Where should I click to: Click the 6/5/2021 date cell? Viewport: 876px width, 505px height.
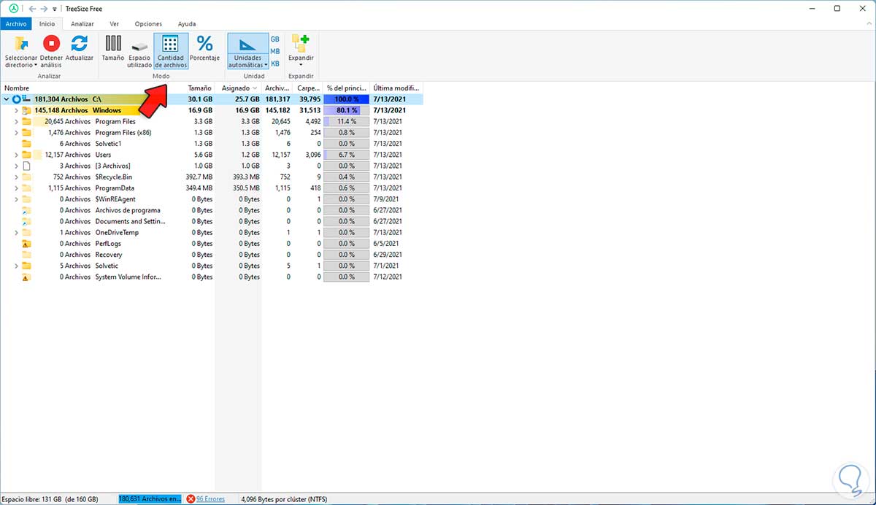point(385,244)
